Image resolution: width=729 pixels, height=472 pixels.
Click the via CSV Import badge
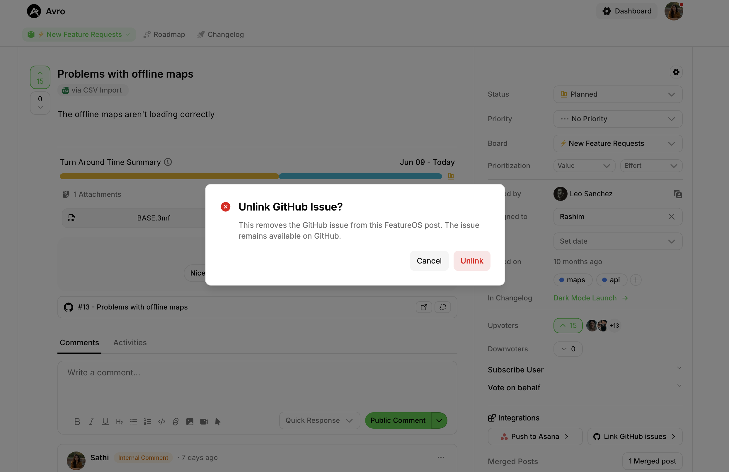pyautogui.click(x=93, y=90)
